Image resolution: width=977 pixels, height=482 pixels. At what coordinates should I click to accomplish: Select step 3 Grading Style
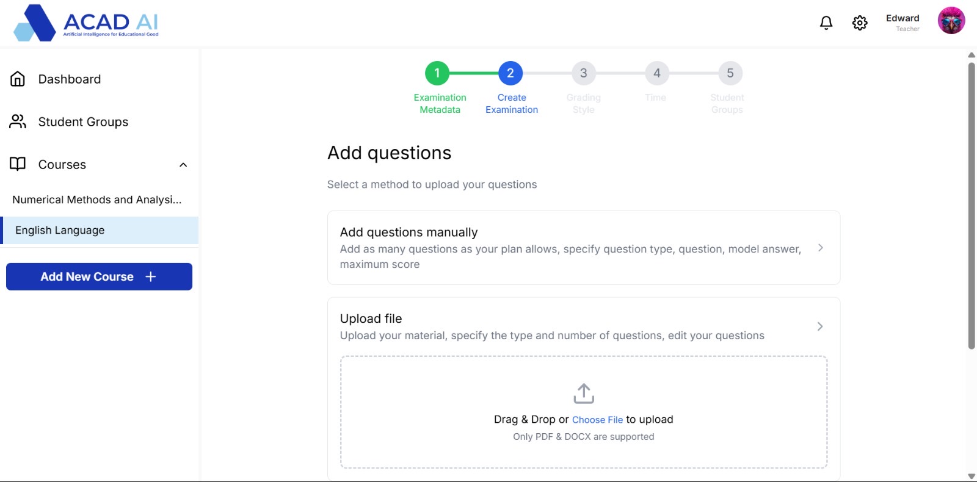[x=584, y=73]
